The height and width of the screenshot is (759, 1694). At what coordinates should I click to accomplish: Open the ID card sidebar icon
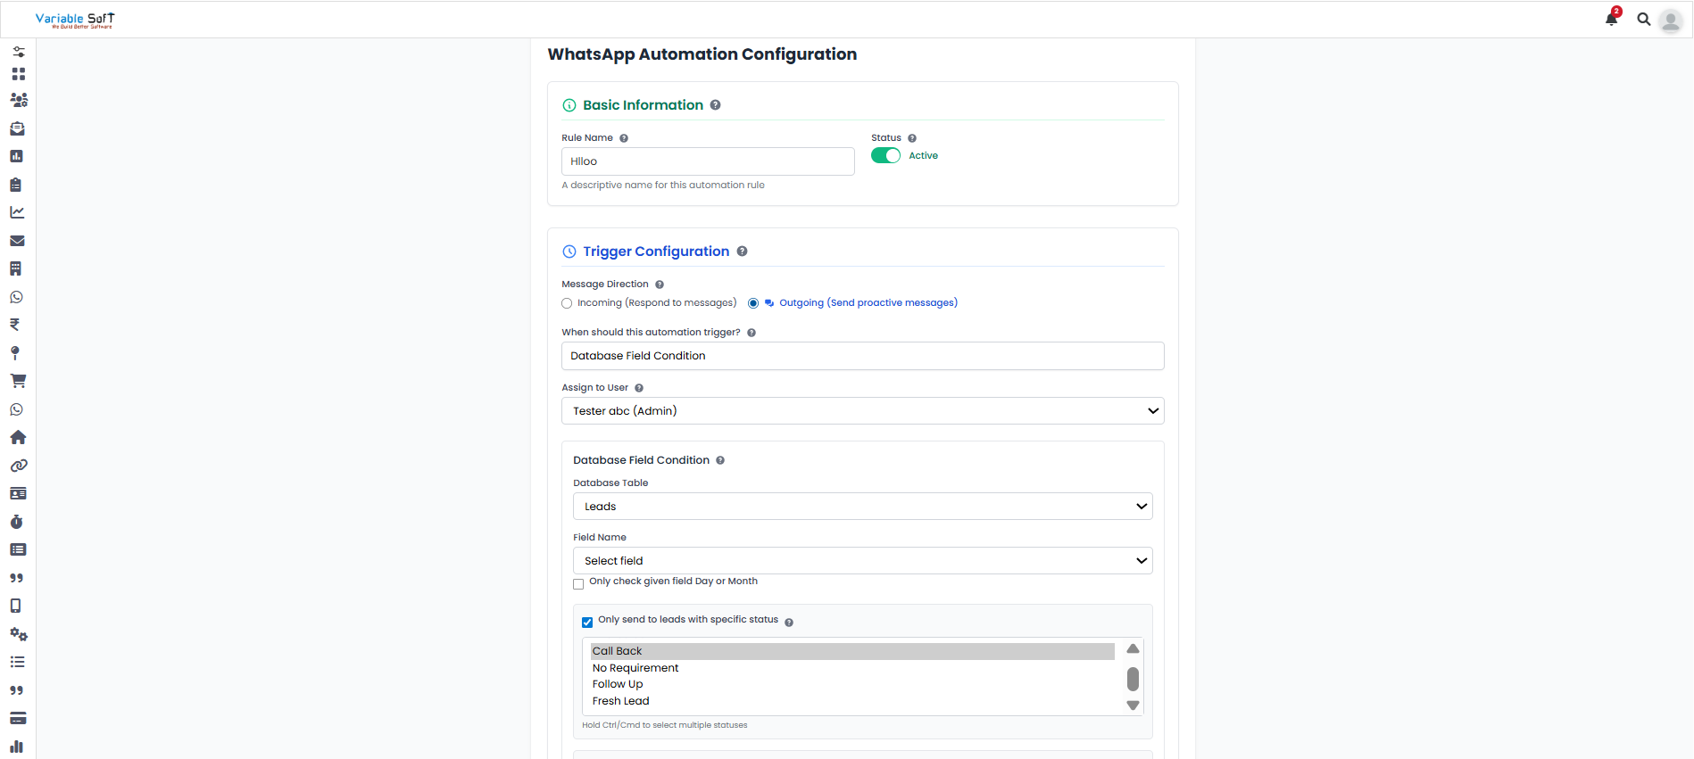pos(18,493)
